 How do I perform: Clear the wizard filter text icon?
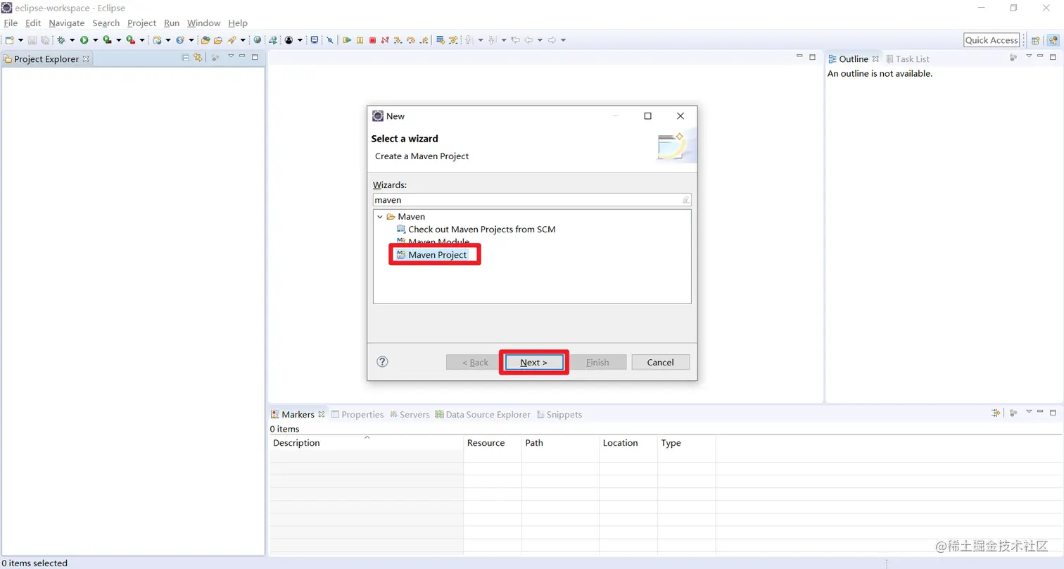tap(685, 200)
